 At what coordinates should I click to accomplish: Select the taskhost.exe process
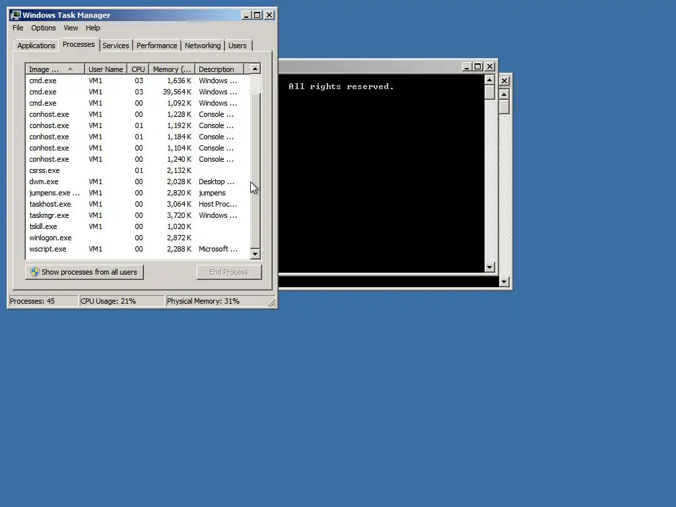click(x=137, y=204)
